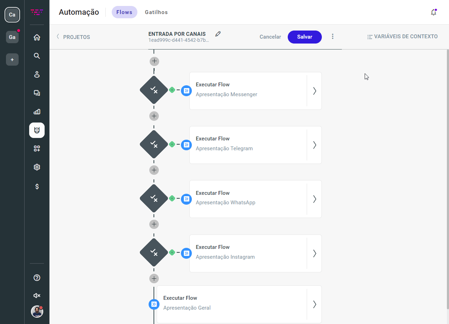Open the user profile avatar
Screen dimensions: 449x324
click(37, 311)
